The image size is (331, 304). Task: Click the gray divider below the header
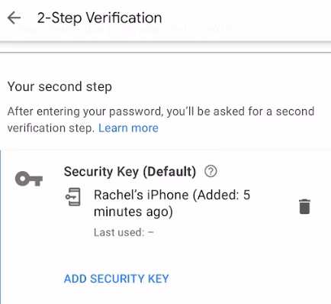point(165,53)
